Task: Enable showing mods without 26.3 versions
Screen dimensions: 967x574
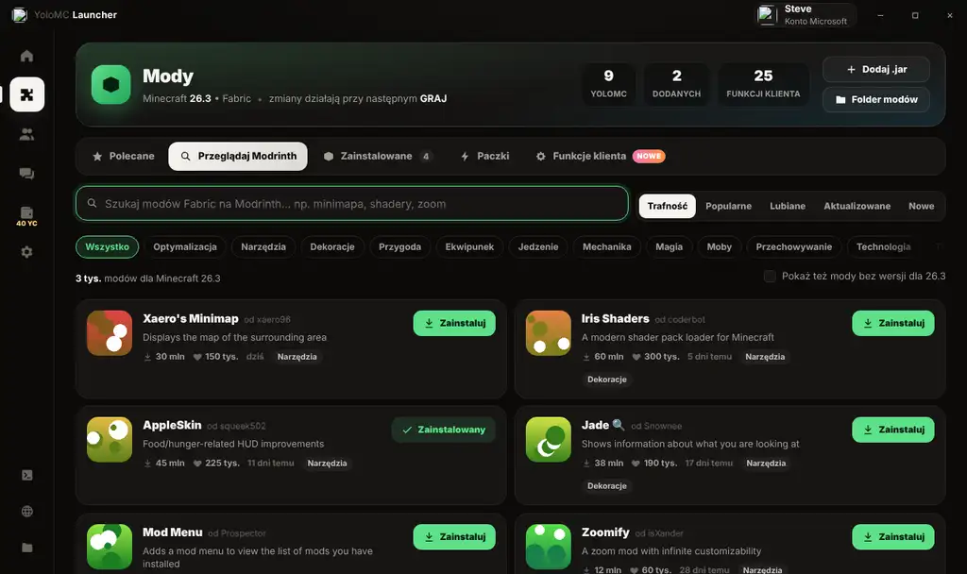Action: point(770,277)
